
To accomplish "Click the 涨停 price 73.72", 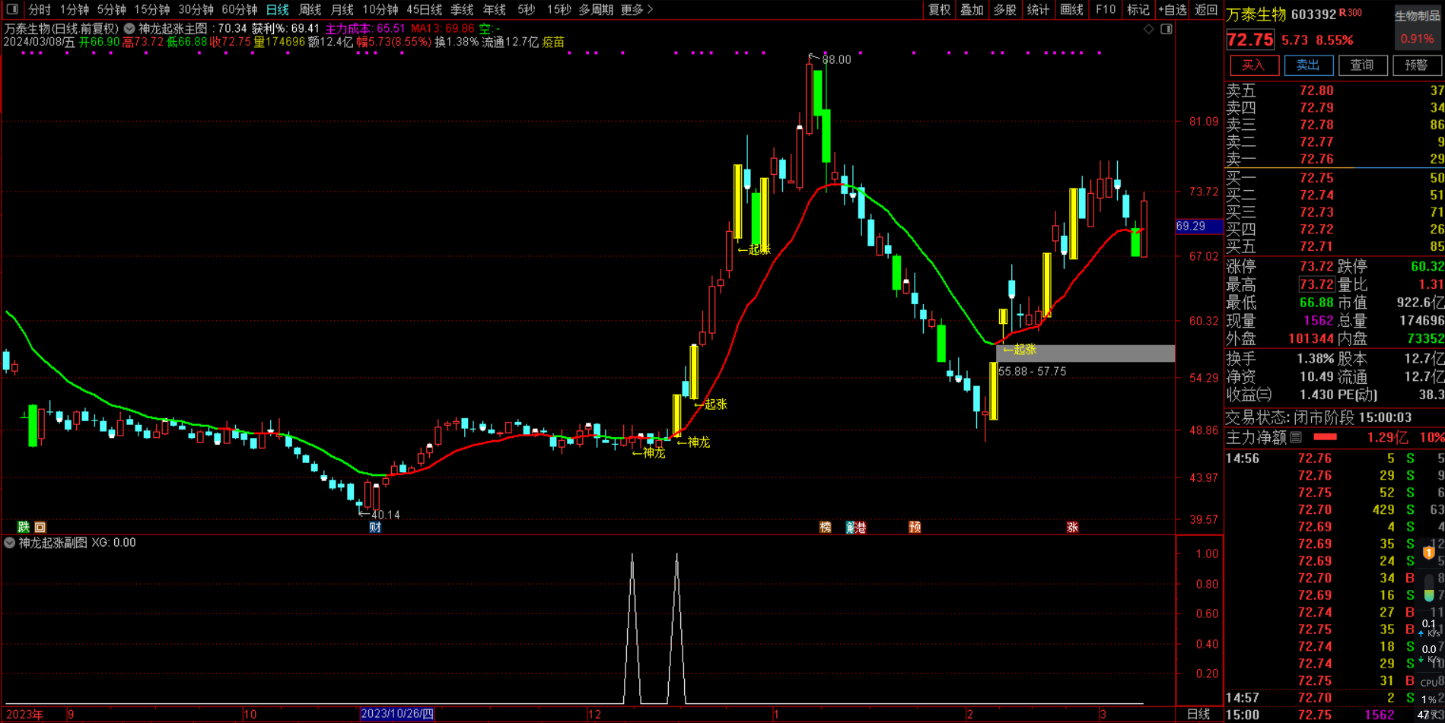I will coord(1316,266).
